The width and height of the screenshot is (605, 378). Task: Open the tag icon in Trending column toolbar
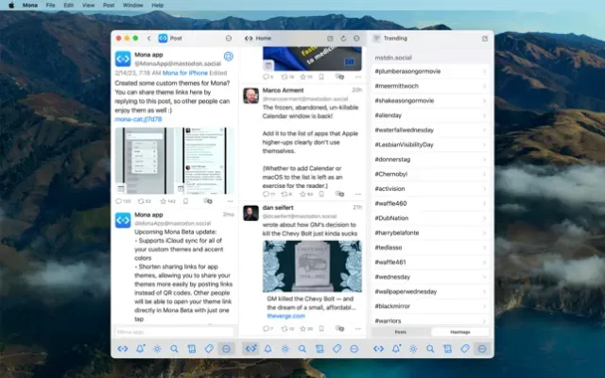click(464, 349)
